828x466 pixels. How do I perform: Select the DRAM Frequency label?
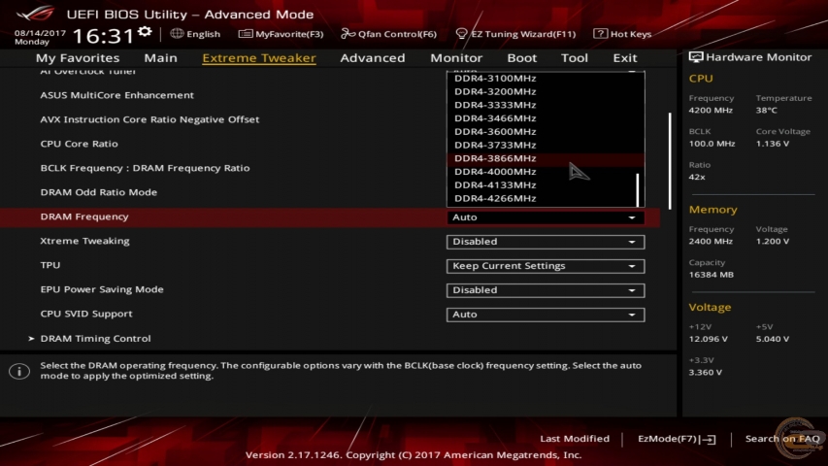coord(84,216)
